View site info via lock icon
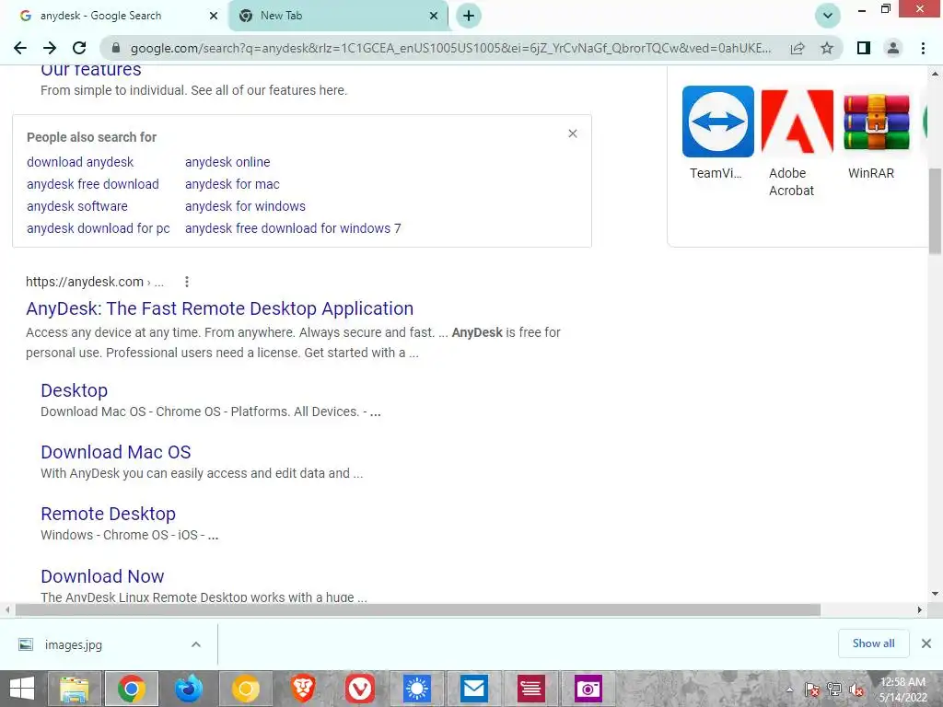The width and height of the screenshot is (943, 707). (116, 48)
